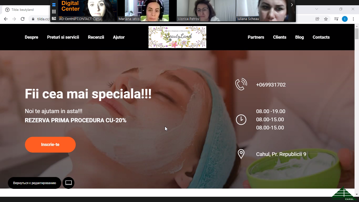Switch video panel to grid view
Screen dimensions: 359x202
click(54, 12)
